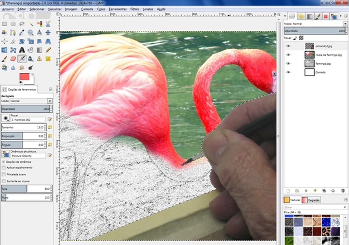Select the Rectangle Select tool
Image resolution: width=349 pixels, height=245 pixels.
pyautogui.click(x=5, y=24)
